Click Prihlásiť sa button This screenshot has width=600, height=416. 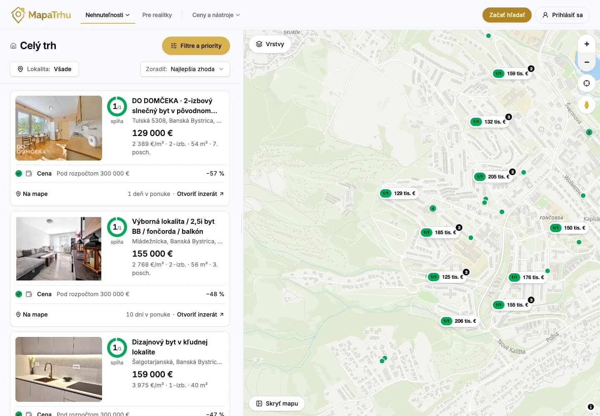coord(562,15)
